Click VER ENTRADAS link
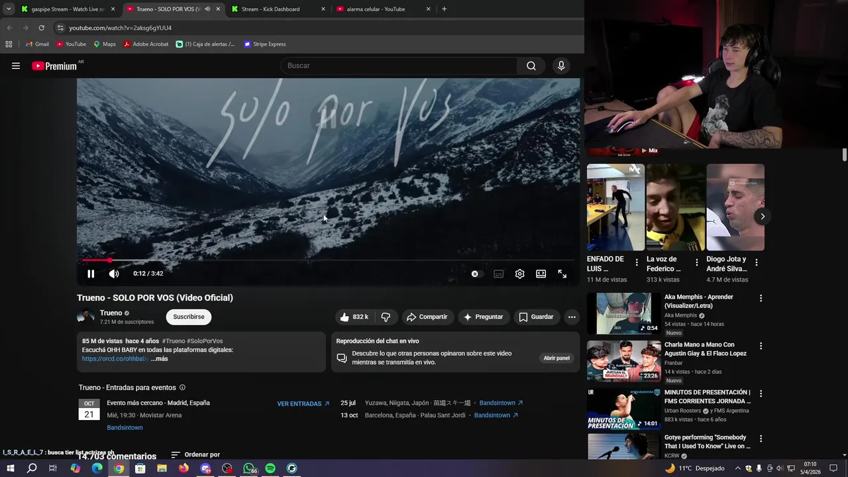 [x=303, y=403]
